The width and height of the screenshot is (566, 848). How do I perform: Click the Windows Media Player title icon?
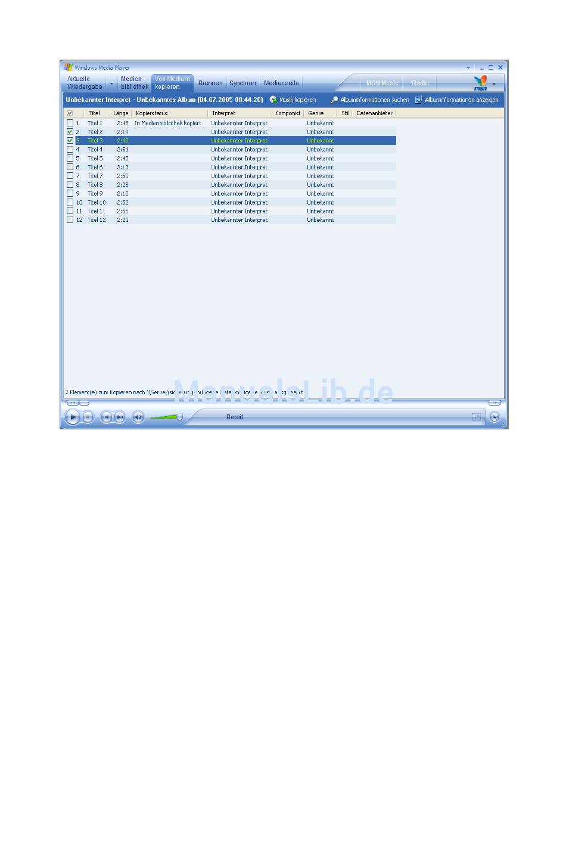click(x=68, y=67)
